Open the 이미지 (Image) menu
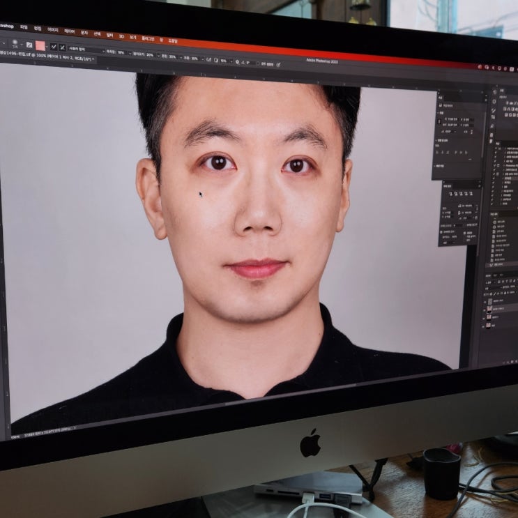518x518 pixels. click(x=53, y=30)
